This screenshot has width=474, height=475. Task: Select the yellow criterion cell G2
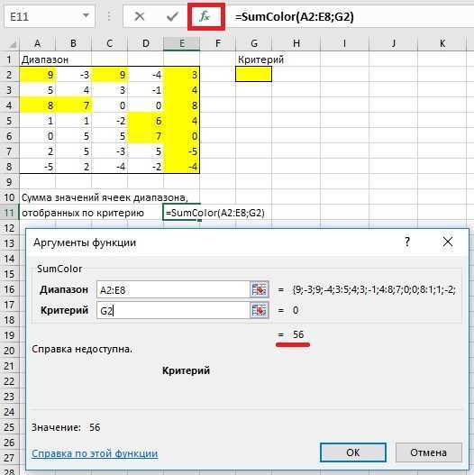click(253, 74)
